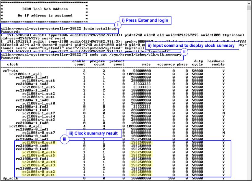The image size is (252, 181).
Task: Click the rate value 50000000 in vc7-xin row
Action: pyautogui.click(x=142, y=71)
